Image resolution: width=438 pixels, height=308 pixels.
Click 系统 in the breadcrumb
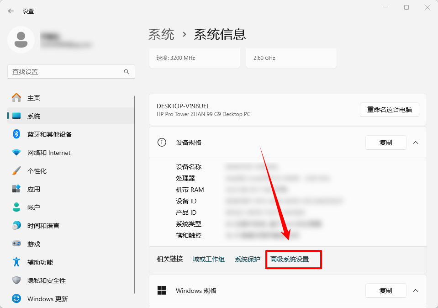(x=161, y=35)
